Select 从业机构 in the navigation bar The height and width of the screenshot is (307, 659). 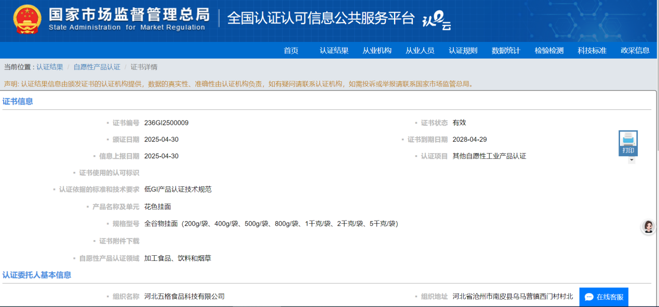point(377,51)
